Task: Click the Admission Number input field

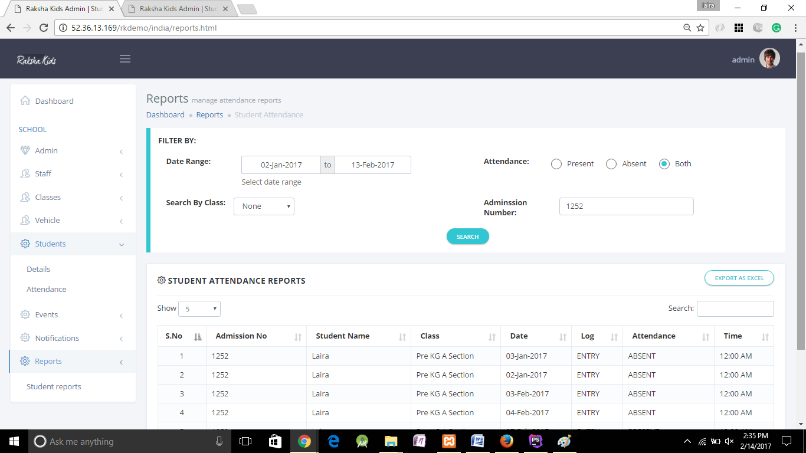Action: coord(626,206)
